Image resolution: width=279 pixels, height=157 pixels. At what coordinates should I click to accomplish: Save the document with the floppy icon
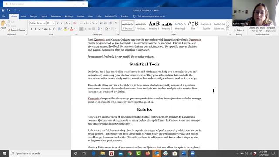[x=3, y=10]
